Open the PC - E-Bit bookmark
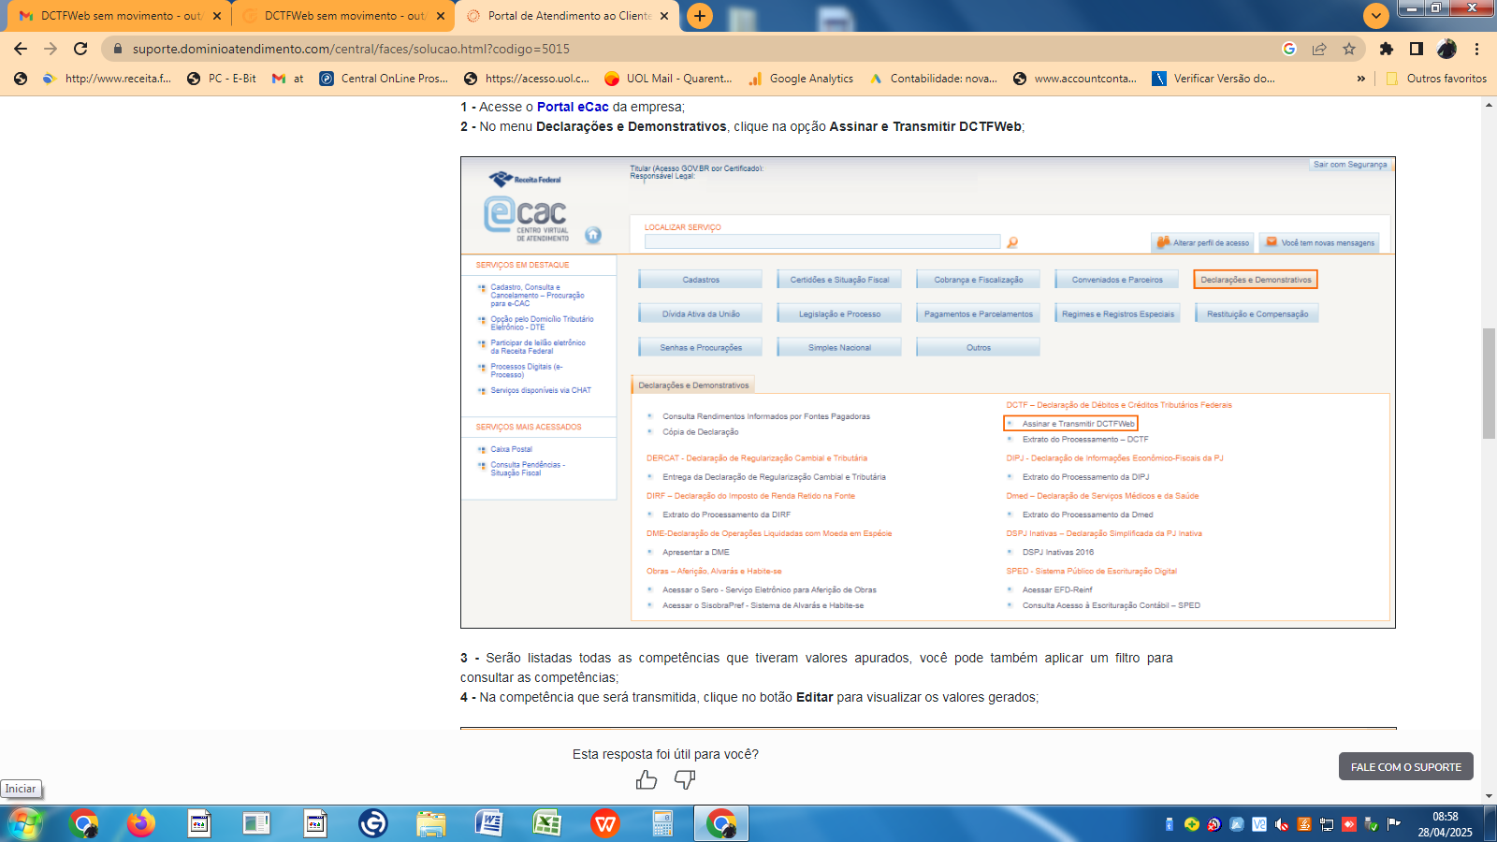The width and height of the screenshot is (1497, 842). point(222,79)
